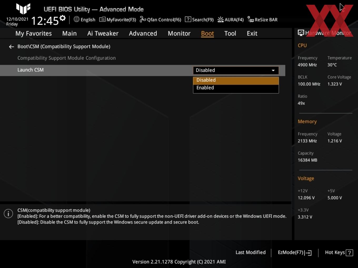
Task: Click memory voltage value 1.216 V
Action: coord(335,141)
